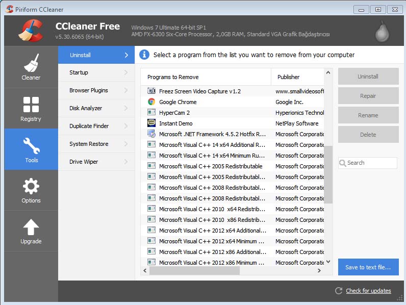The width and height of the screenshot is (406, 305).
Task: Click Save to text file button
Action: coord(368,267)
